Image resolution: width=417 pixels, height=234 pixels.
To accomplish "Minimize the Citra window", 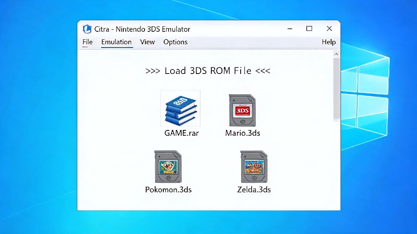I will click(290, 29).
